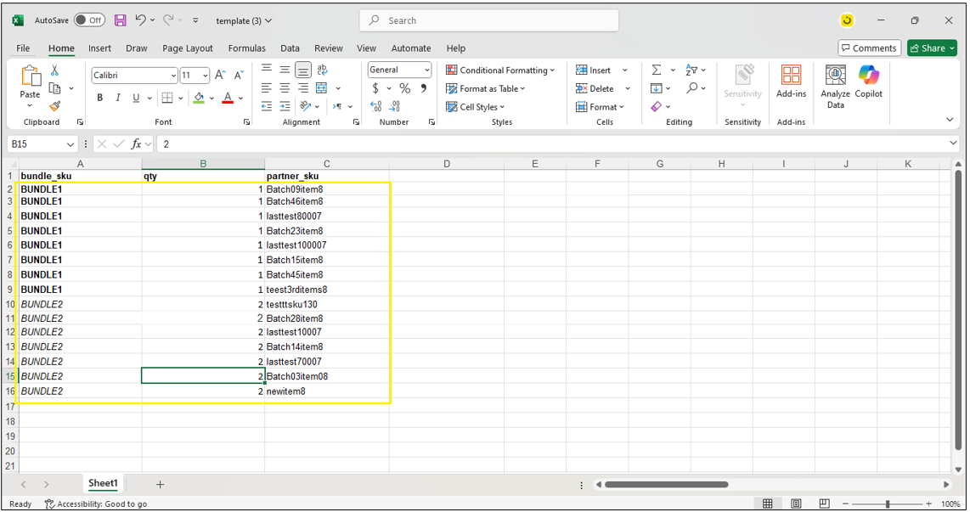Toggle Italic formatting

pyautogui.click(x=118, y=98)
